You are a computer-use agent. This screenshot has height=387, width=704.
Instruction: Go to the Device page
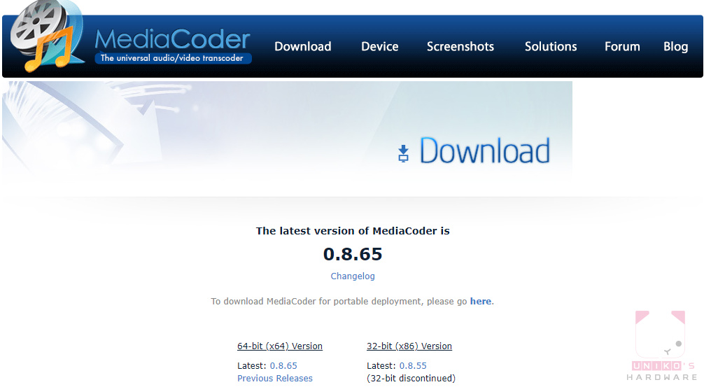point(379,47)
